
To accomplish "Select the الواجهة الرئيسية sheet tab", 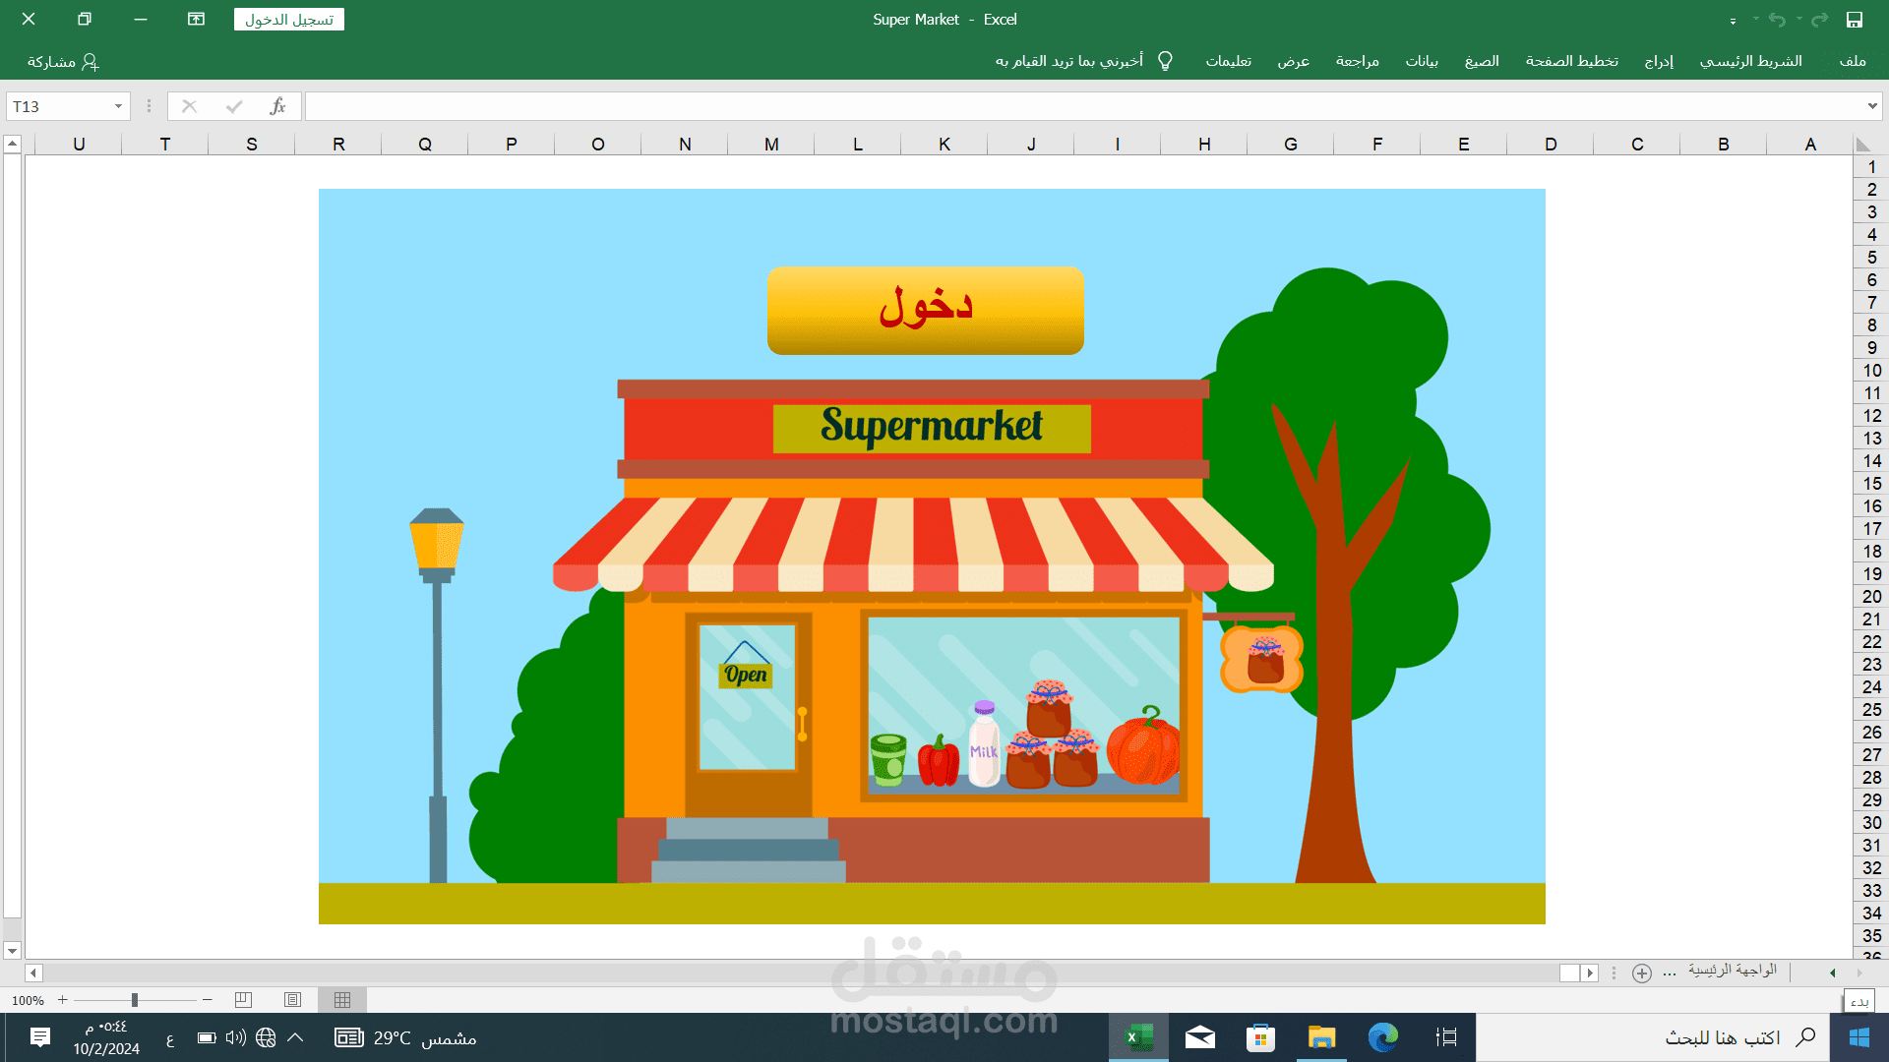I will tap(1733, 971).
